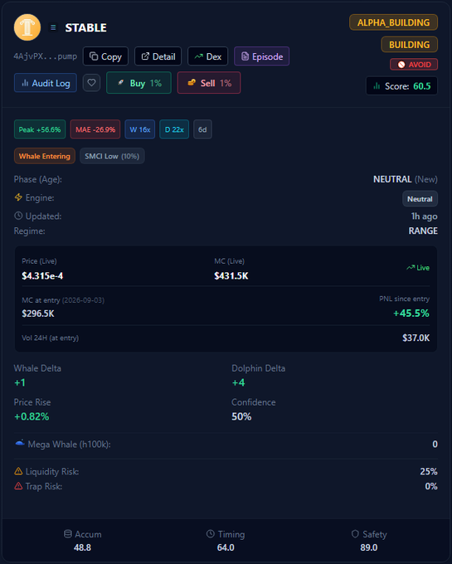Click the Whale Entering tag
Image resolution: width=452 pixels, height=564 pixels.
(x=45, y=156)
